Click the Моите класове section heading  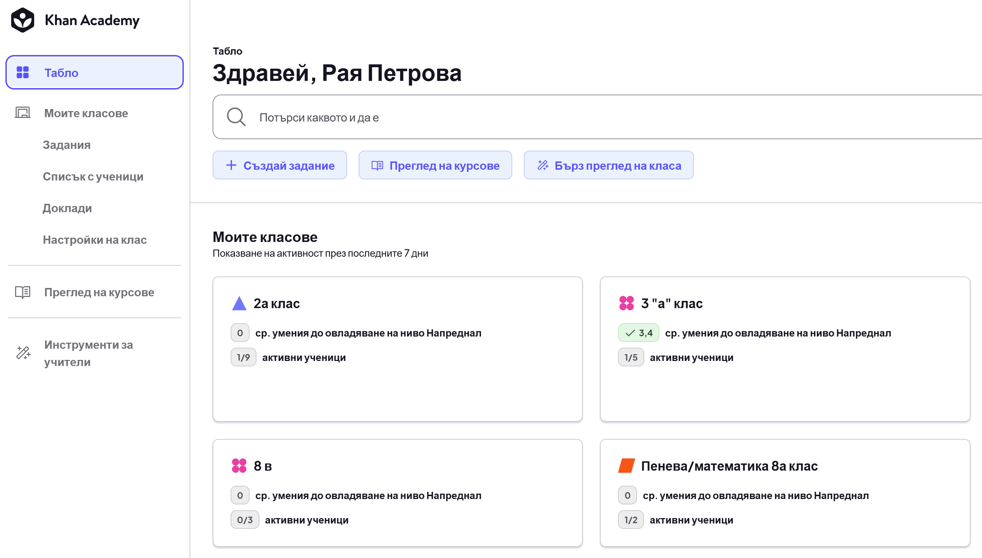[x=265, y=237]
